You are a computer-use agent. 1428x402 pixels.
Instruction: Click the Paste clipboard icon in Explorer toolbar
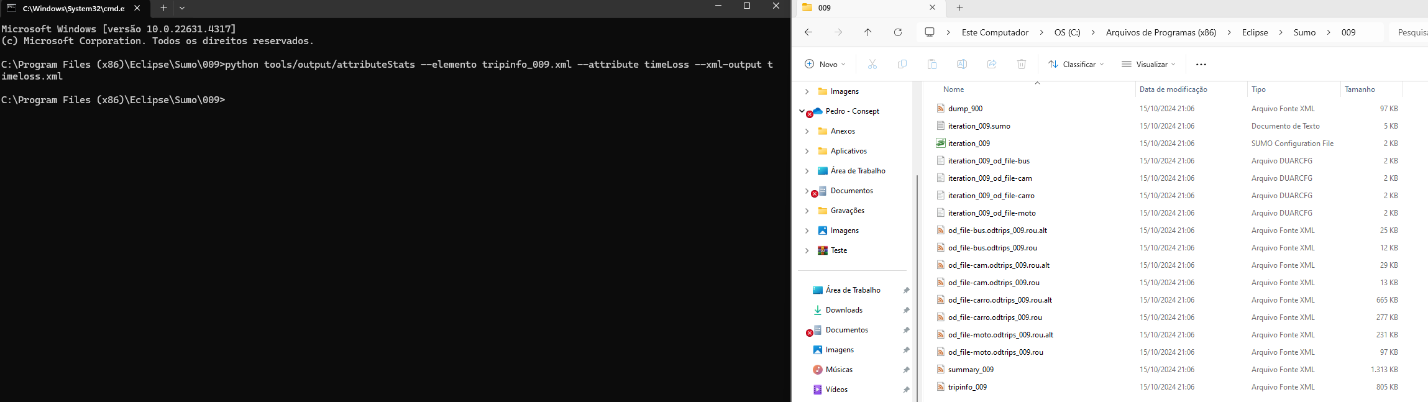(x=931, y=64)
